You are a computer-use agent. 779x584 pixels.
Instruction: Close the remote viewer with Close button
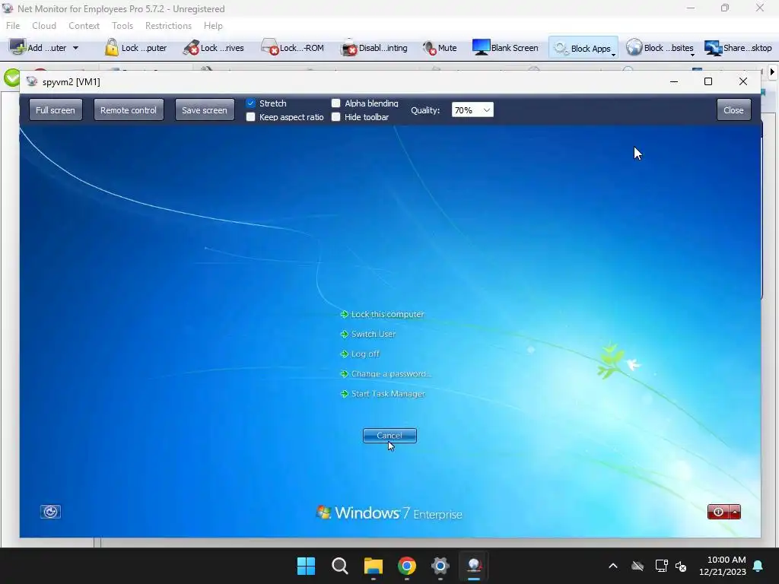point(733,109)
